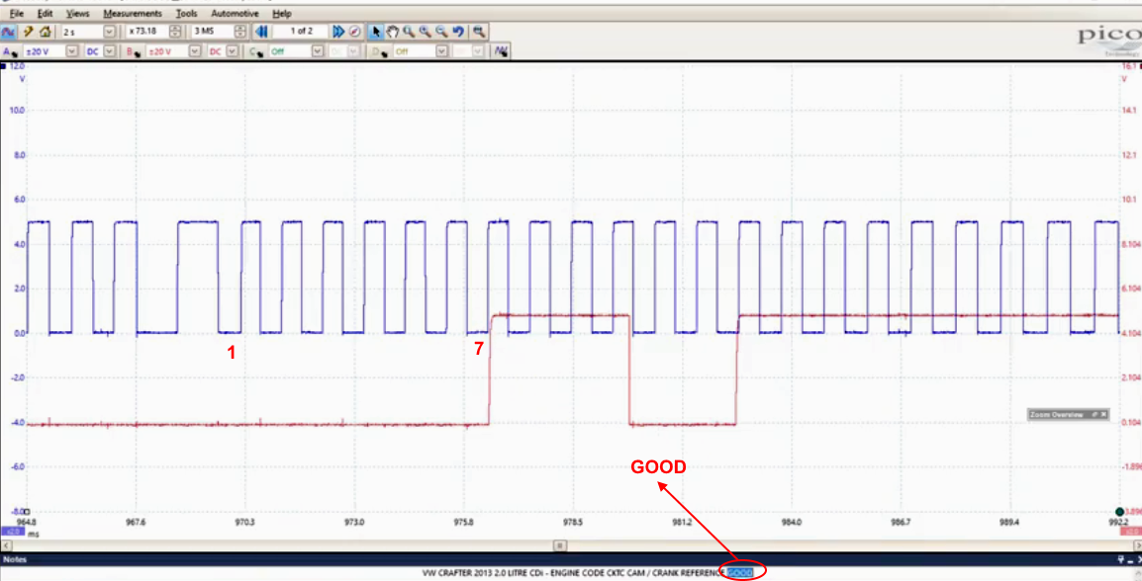Select the zoom out tool
Image resolution: width=1142 pixels, height=581 pixels.
441,32
